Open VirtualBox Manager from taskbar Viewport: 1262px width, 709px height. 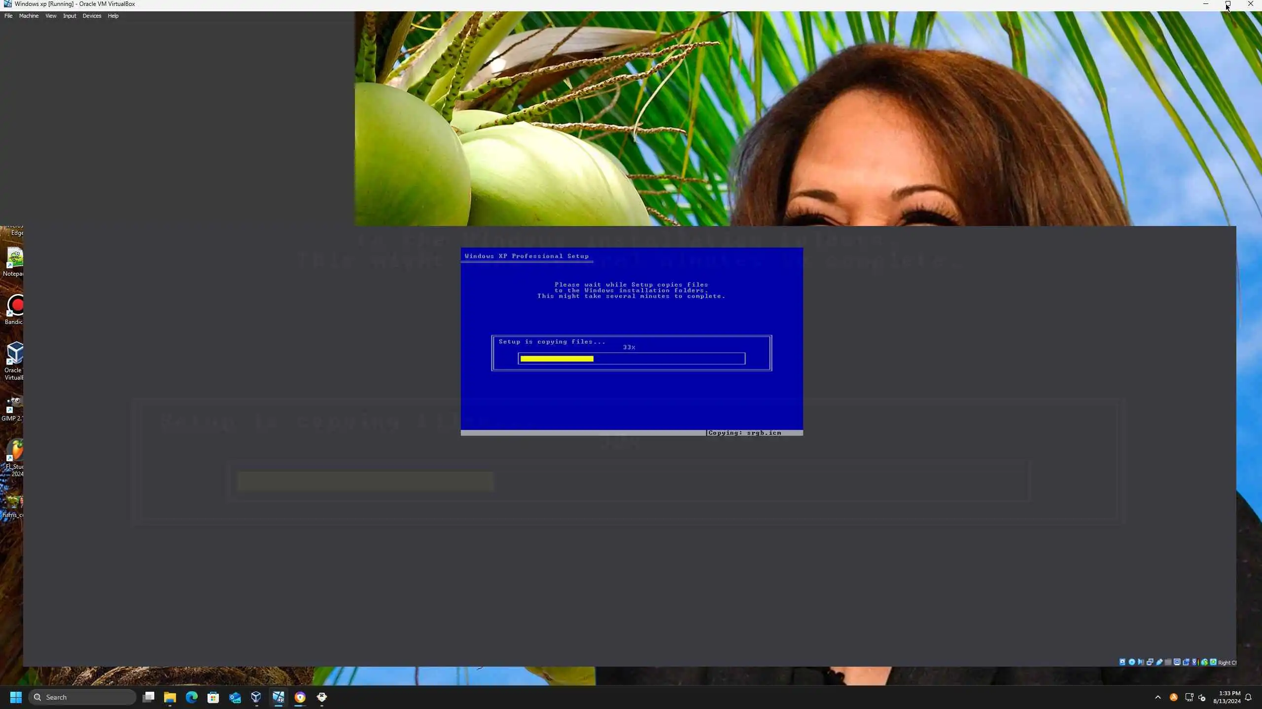click(x=256, y=697)
